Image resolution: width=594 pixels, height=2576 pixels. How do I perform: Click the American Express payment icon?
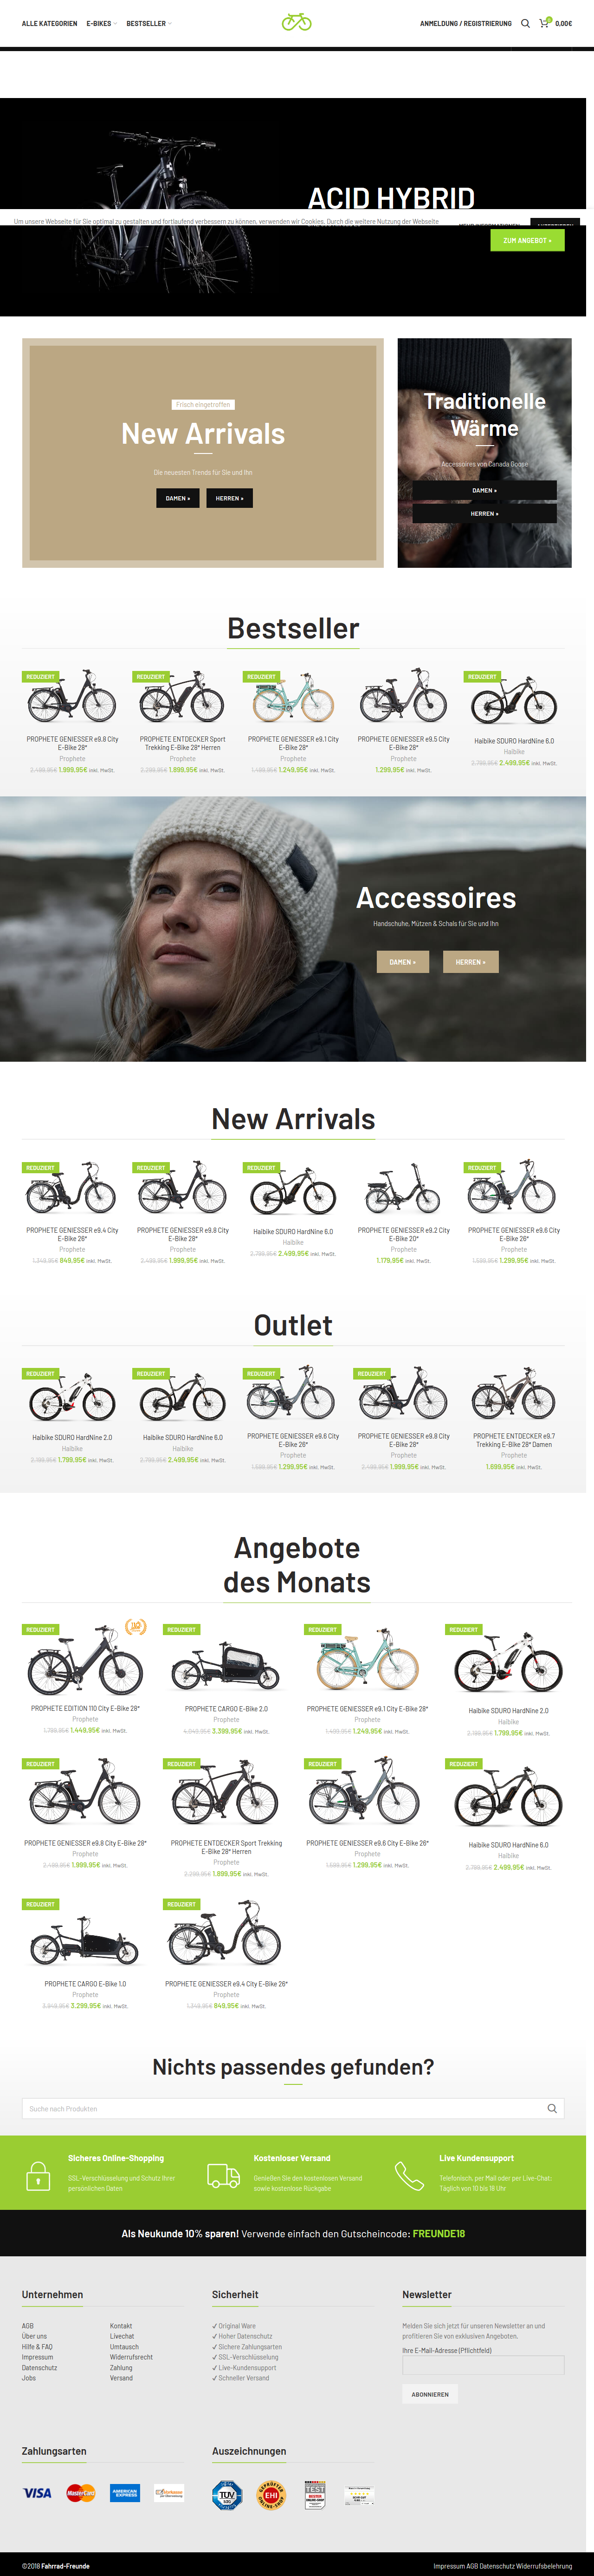(x=125, y=2493)
